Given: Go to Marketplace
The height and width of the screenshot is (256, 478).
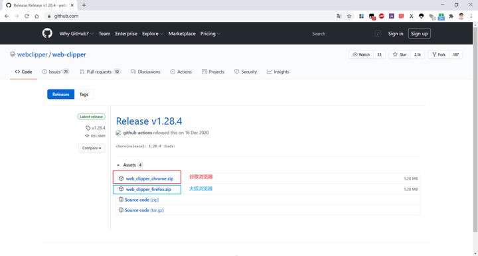Looking at the screenshot, I should 182,34.
